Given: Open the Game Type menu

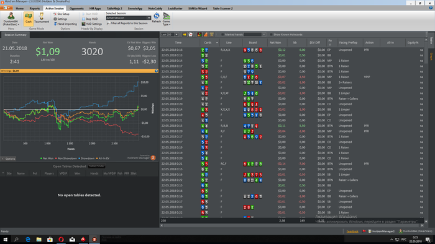Looking at the screenshot, I should 167,19.
